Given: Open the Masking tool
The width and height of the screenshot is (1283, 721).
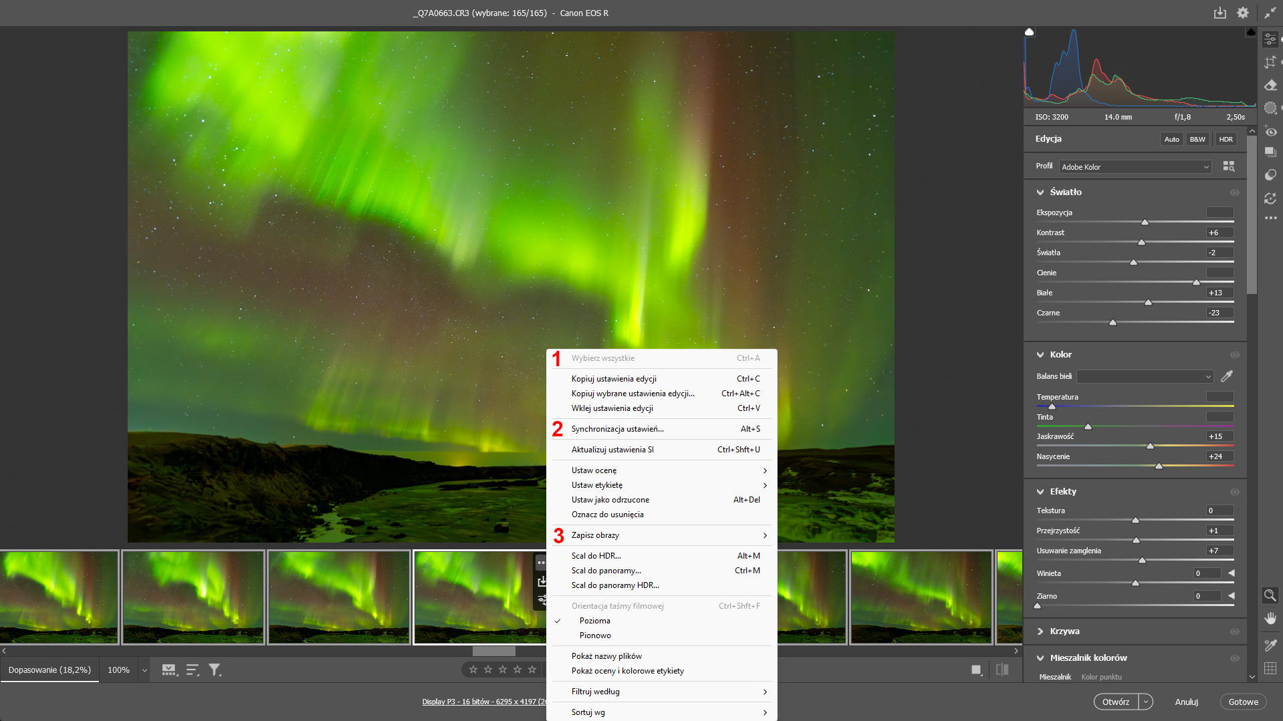Looking at the screenshot, I should [x=1270, y=108].
